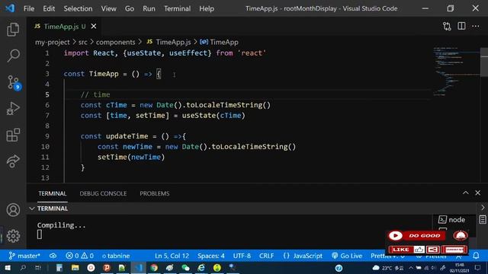Screen dimensions: 488x274
Task: Click the help icon in the taskbar
Action: click(339, 268)
